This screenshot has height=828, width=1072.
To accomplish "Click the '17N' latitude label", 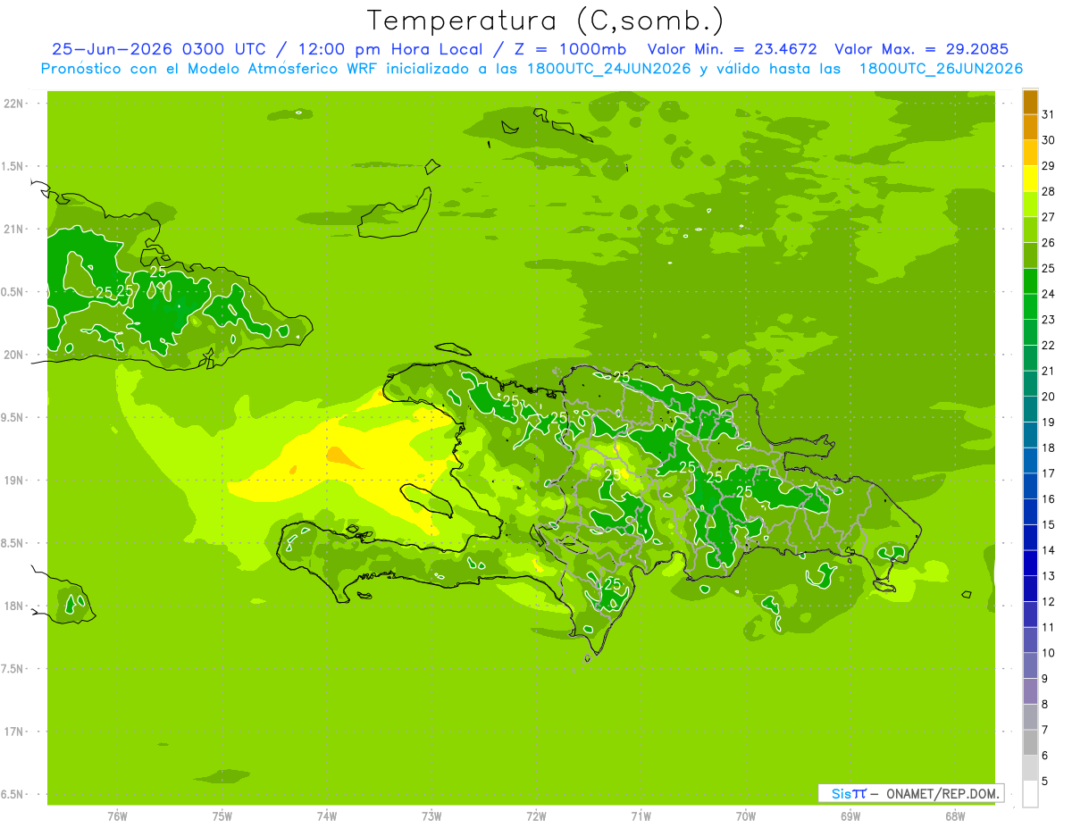I will coord(13,732).
